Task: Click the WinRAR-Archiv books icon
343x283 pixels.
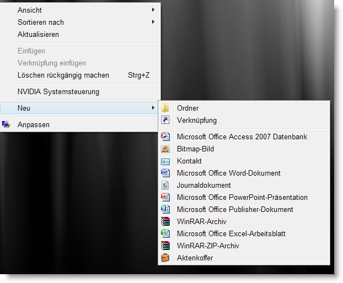Action: (165, 221)
